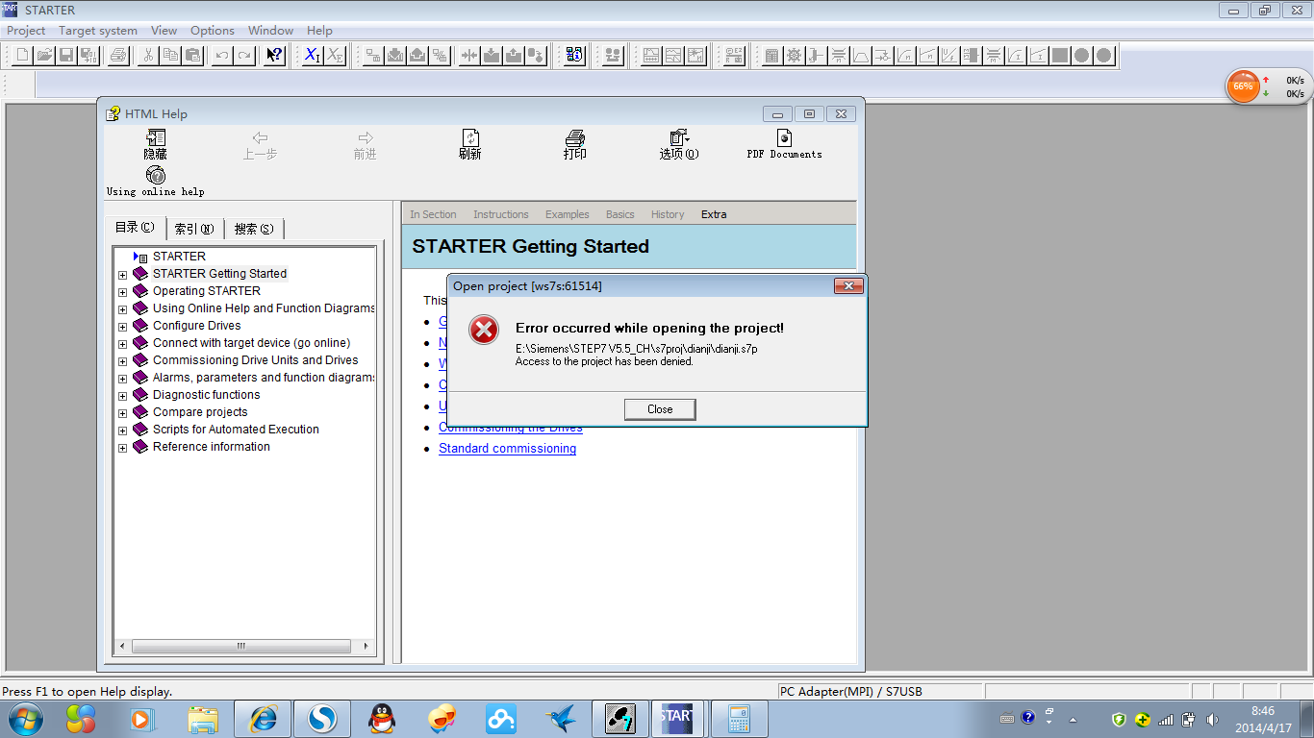Click the Print icon in HTML Help
Image resolution: width=1314 pixels, height=738 pixels.
575,145
